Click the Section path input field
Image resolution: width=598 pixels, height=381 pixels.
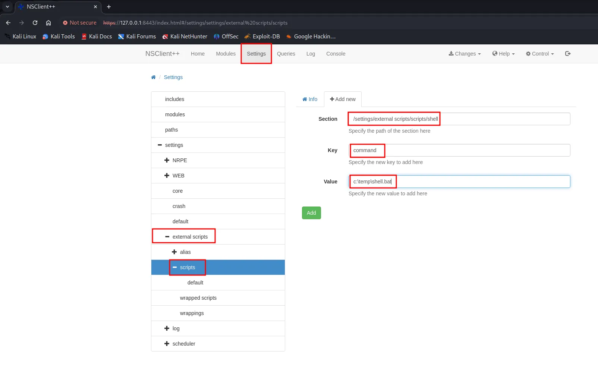coord(459,119)
